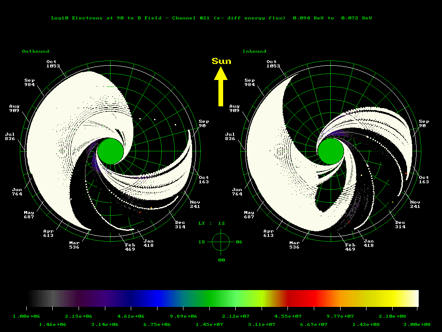Viewport: 442px width, 332px height.
Task: Pick the red region of the color bar
Action: pos(302,298)
